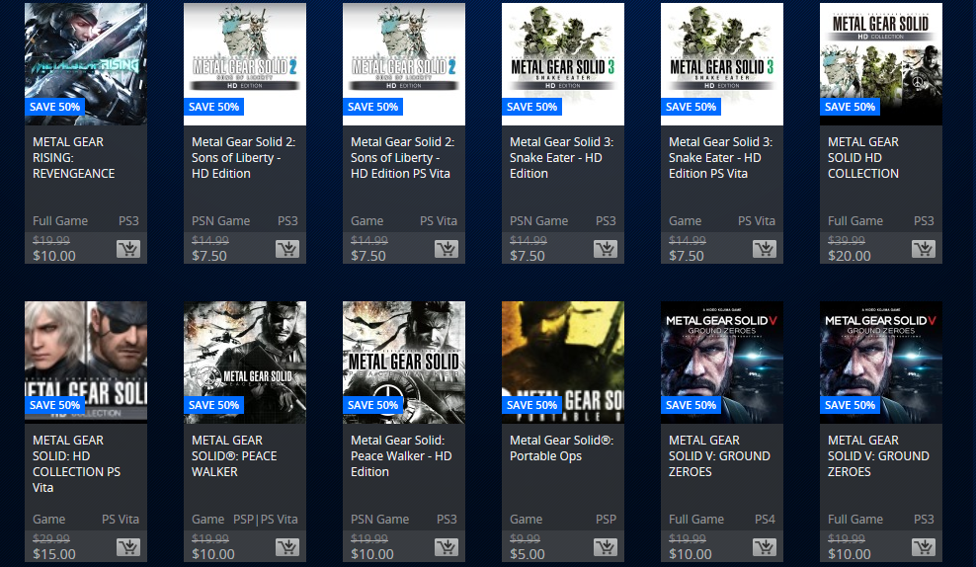This screenshot has width=976, height=567.
Task: Open Metal Gear Rising Revengeance cover art
Action: (x=86, y=63)
